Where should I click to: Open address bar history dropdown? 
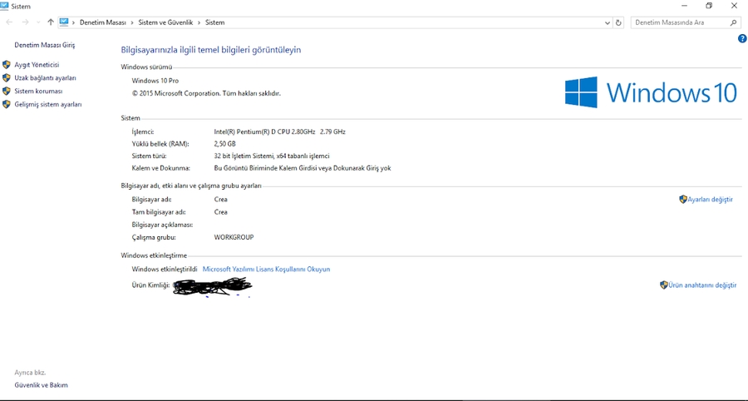[x=608, y=22]
